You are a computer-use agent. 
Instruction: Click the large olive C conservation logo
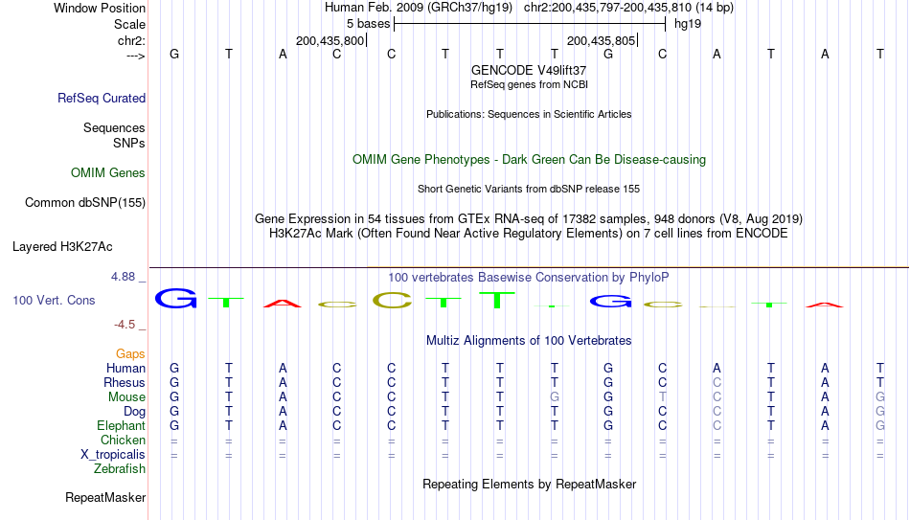(392, 300)
